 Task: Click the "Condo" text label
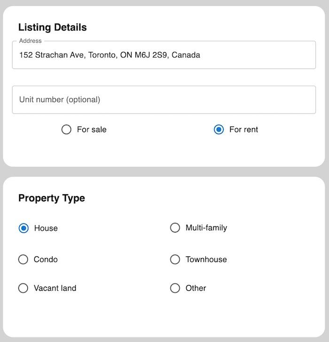coord(46,259)
